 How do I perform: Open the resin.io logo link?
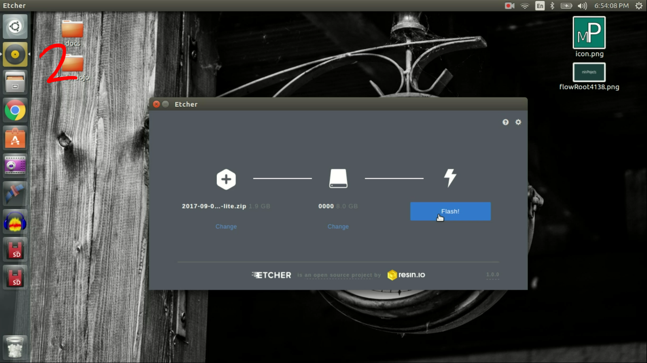tap(406, 275)
